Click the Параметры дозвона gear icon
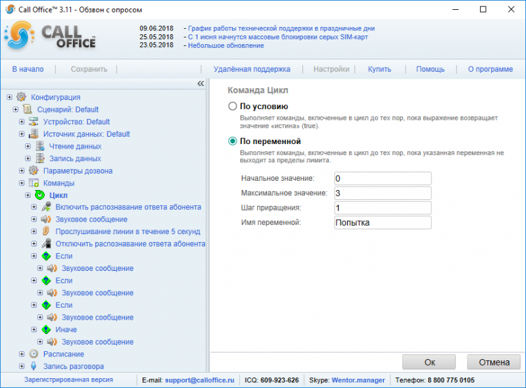Viewport: 526px width, 388px height. 34,170
